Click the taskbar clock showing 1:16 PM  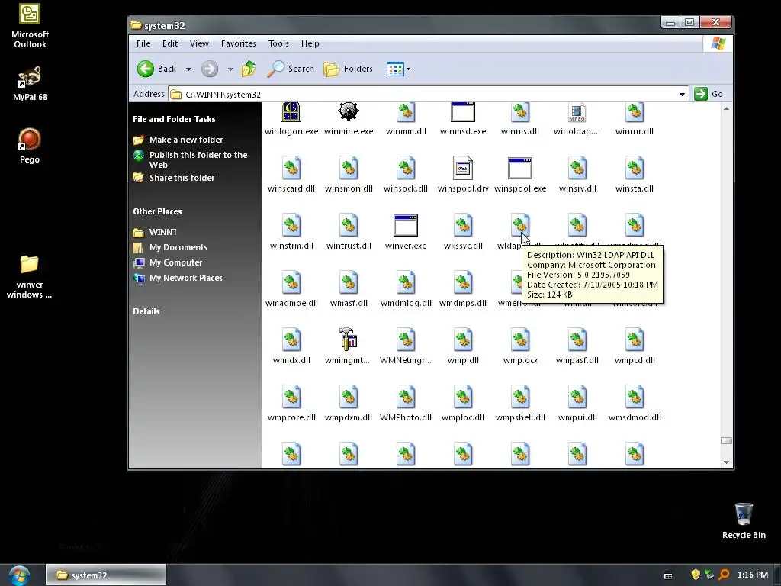click(753, 575)
